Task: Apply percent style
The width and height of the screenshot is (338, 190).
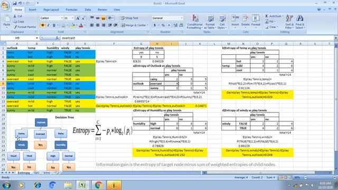Action: pos(163,25)
